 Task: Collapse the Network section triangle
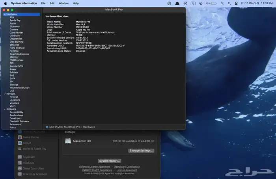pyautogui.click(x=4, y=94)
